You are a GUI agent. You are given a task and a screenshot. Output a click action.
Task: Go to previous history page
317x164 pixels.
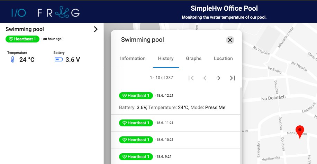[x=205, y=78]
